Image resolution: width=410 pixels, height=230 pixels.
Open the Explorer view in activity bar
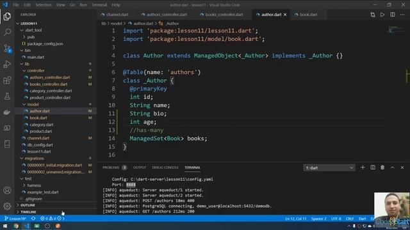pyautogui.click(x=7, y=17)
